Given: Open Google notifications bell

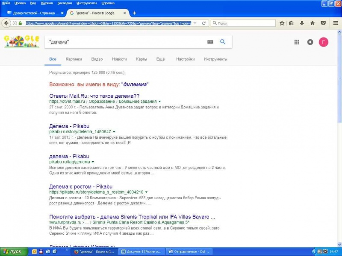Looking at the screenshot, I should [310, 42].
